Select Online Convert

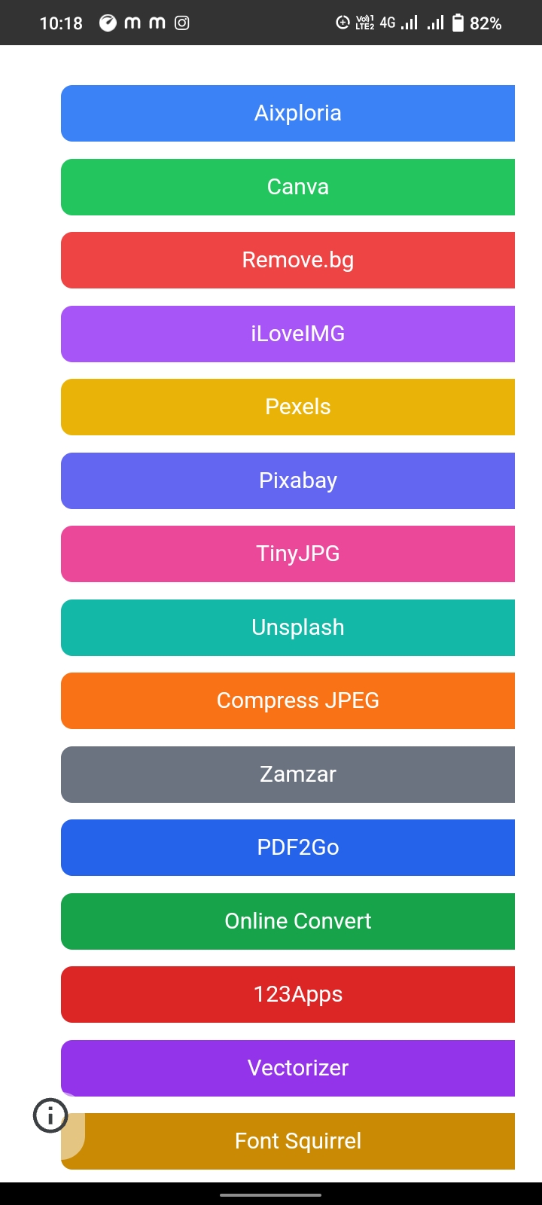coord(297,921)
